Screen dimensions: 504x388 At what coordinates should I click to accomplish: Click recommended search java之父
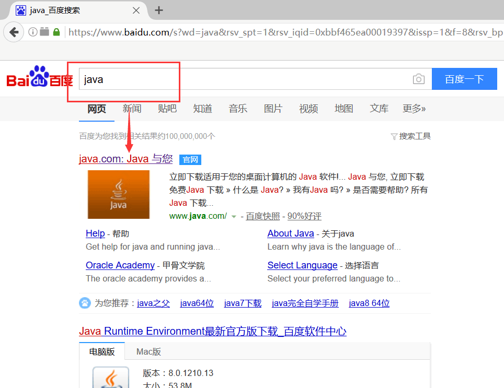pos(153,303)
